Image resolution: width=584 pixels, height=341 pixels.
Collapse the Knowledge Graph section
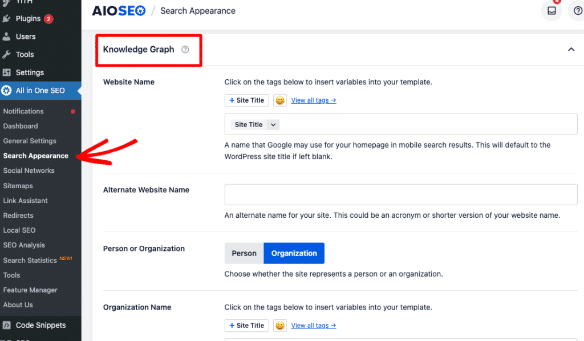571,50
